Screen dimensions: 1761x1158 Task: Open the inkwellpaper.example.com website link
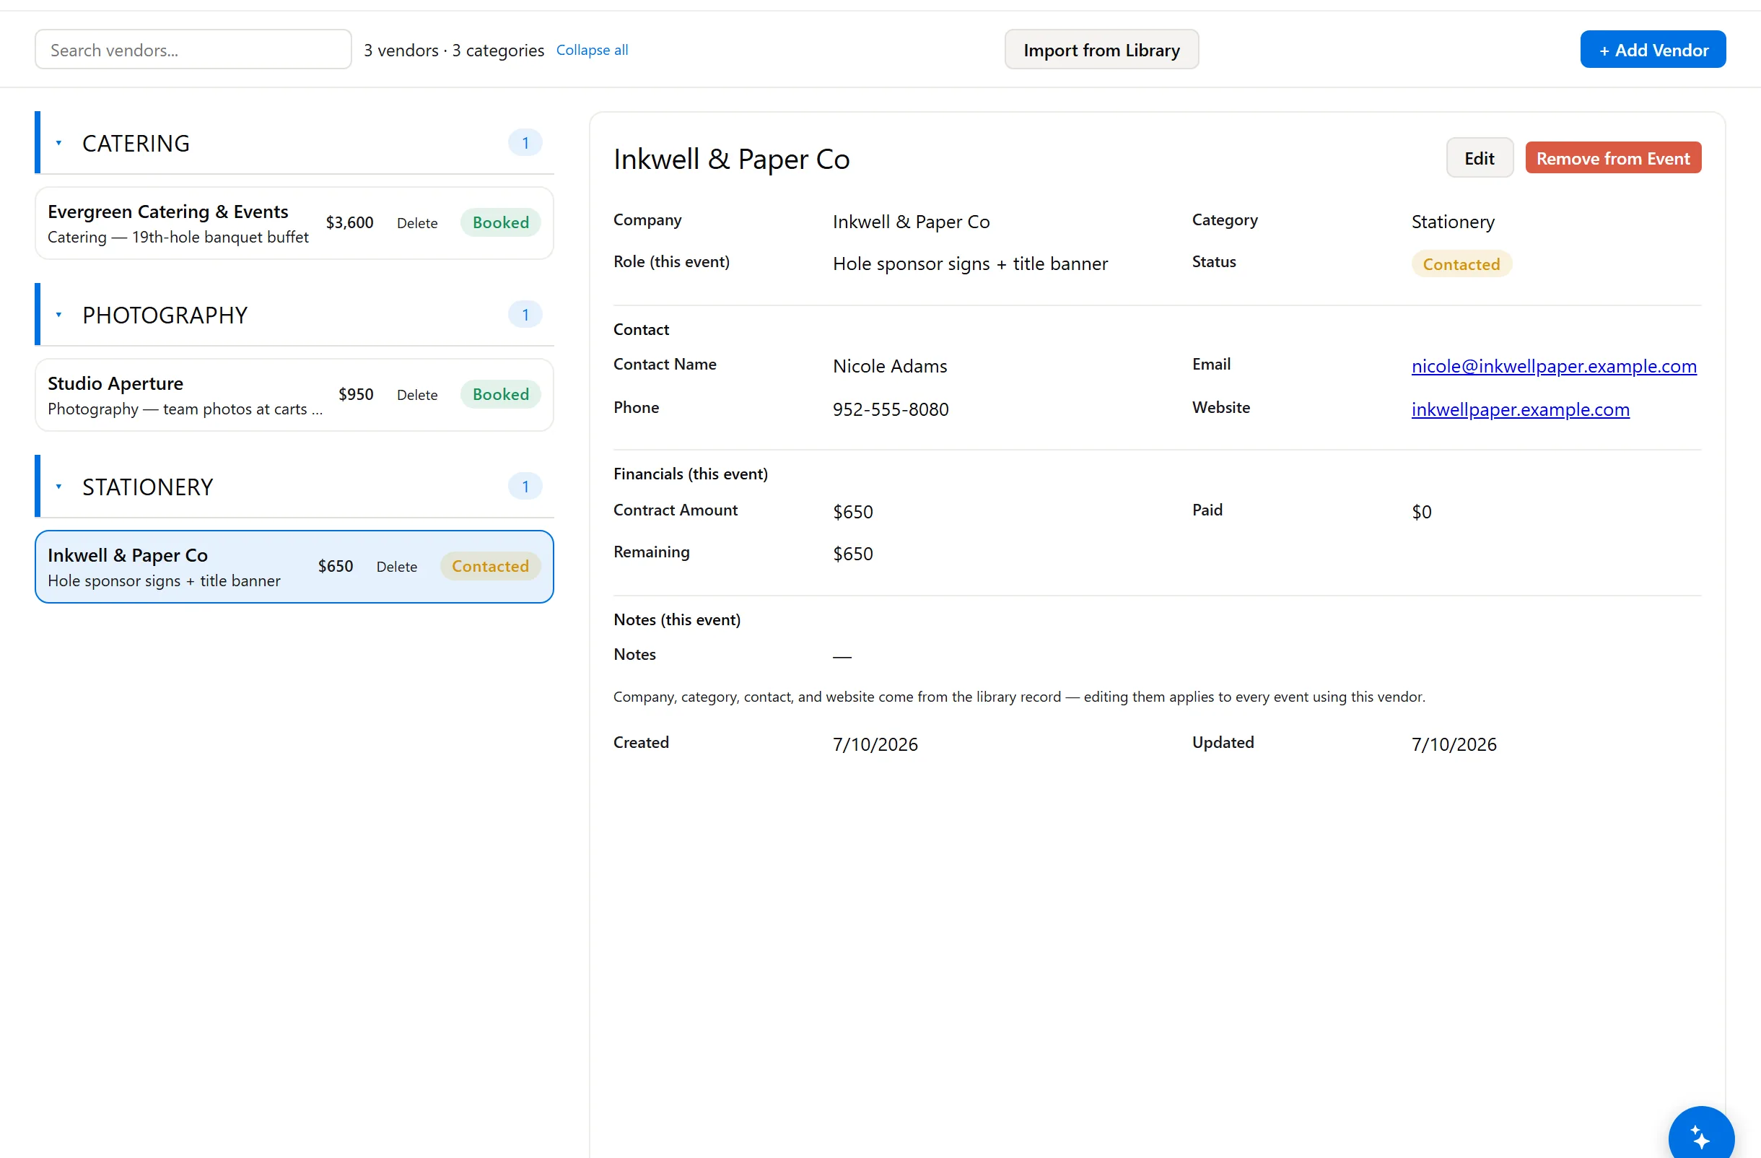(x=1520, y=409)
